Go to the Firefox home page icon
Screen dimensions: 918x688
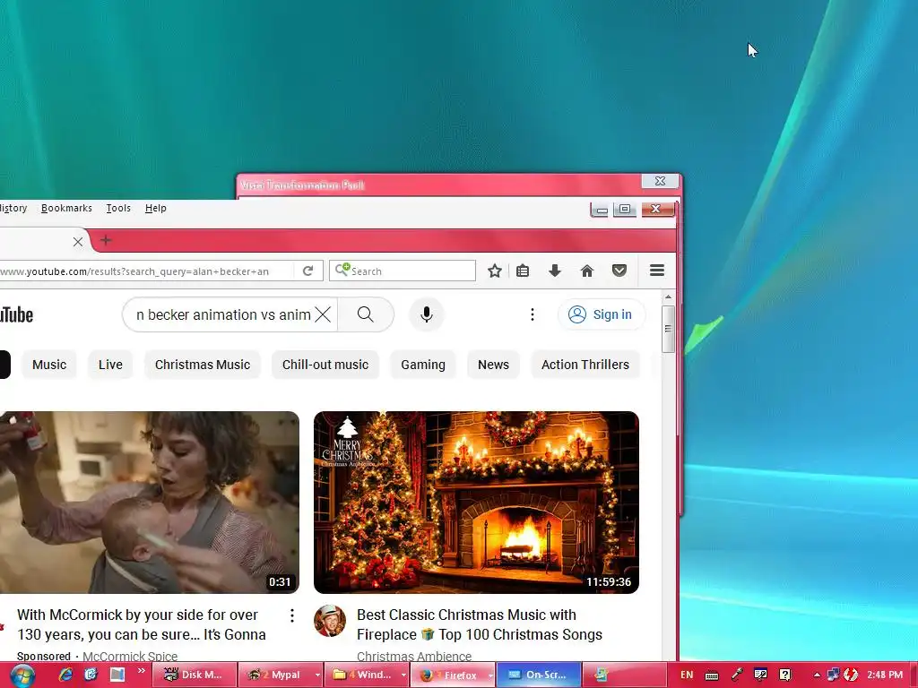click(x=586, y=271)
